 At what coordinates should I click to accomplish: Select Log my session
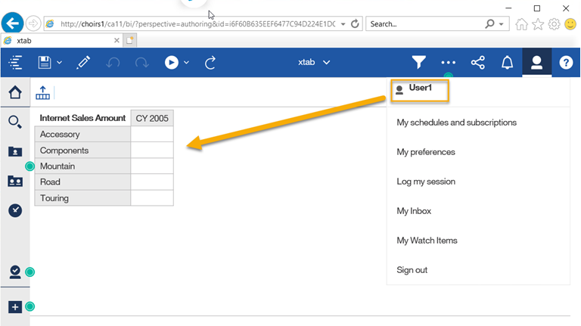[426, 182]
